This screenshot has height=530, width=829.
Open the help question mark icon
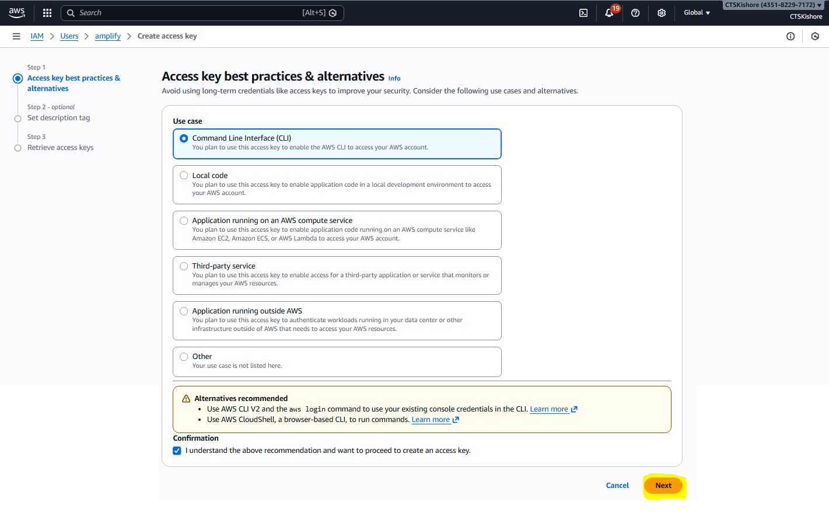(x=635, y=13)
